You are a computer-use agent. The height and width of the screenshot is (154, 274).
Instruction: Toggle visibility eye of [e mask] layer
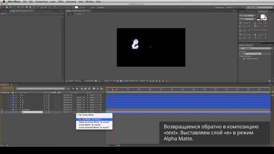[x=2, y=110]
